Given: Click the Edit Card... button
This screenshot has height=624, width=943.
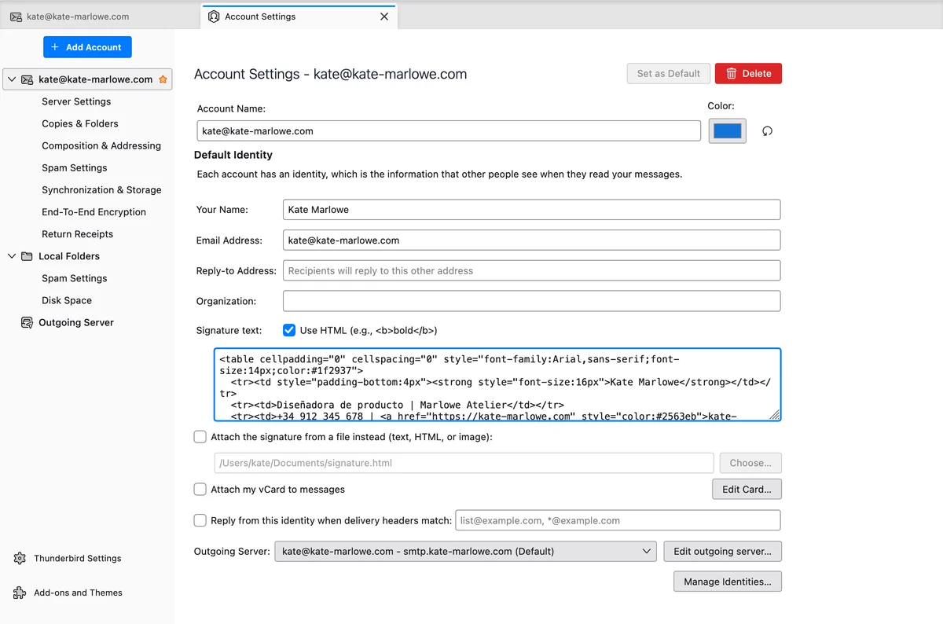Looking at the screenshot, I should (x=747, y=489).
